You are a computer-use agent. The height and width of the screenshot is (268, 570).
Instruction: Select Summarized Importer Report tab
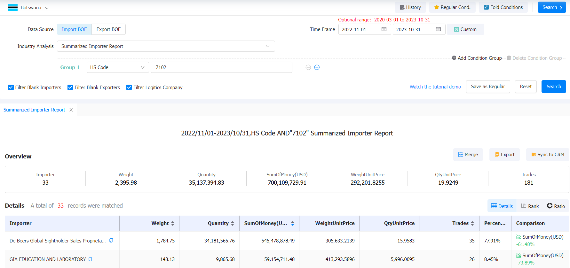pos(34,110)
